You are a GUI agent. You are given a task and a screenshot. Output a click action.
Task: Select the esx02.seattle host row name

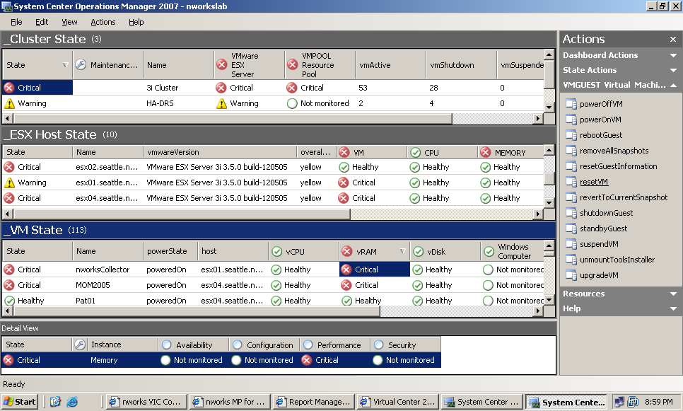[107, 167]
